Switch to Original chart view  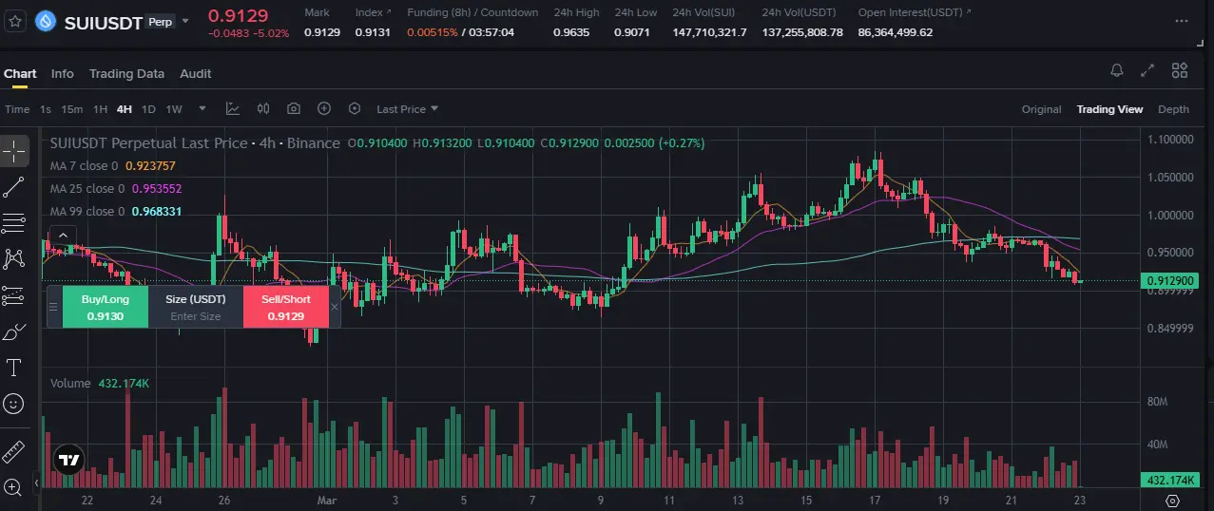point(1041,109)
